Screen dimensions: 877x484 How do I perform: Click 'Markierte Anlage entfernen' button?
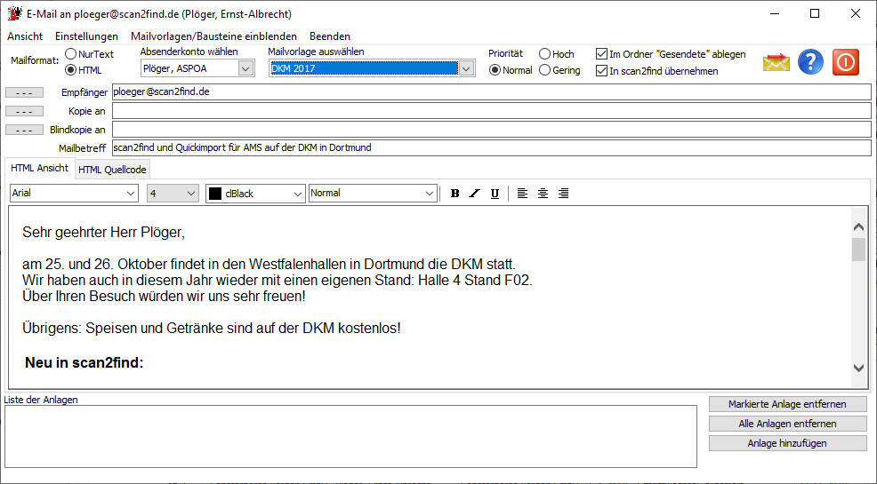click(787, 404)
